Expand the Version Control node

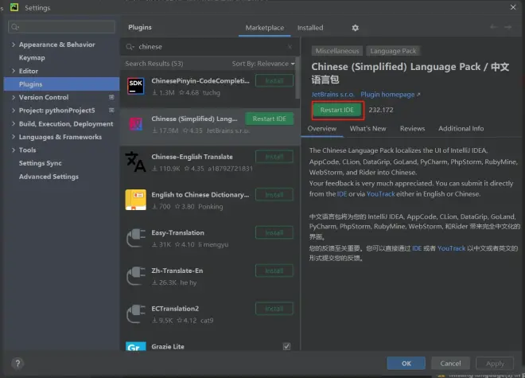[x=14, y=97]
